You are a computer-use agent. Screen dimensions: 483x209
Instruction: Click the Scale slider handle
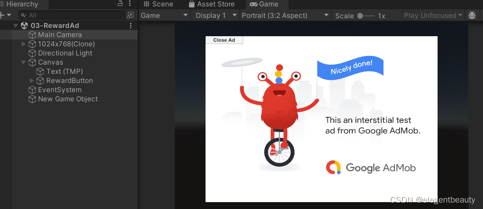tap(360, 16)
